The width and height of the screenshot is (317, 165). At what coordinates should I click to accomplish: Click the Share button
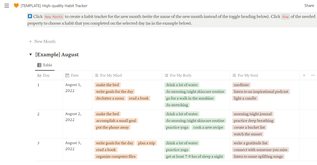pos(309,6)
